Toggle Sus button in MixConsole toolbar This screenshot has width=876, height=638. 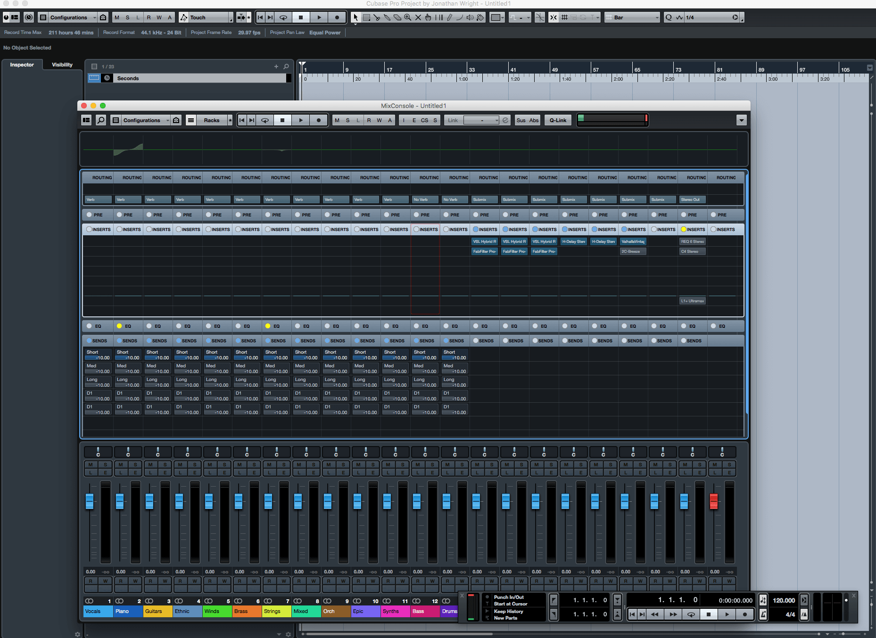point(521,120)
